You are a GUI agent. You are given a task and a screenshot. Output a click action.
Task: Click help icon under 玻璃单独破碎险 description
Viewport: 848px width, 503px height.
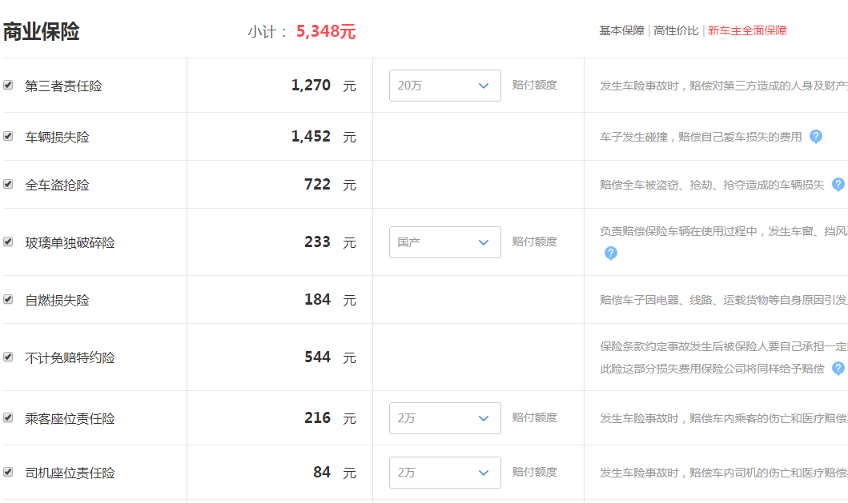pyautogui.click(x=611, y=253)
